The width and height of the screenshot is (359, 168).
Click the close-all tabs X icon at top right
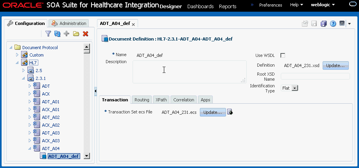pyautogui.click(x=342, y=23)
